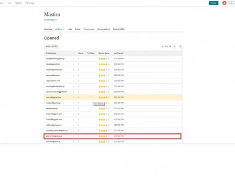
Task: Open the E-commerce tab
Action: [89, 29]
